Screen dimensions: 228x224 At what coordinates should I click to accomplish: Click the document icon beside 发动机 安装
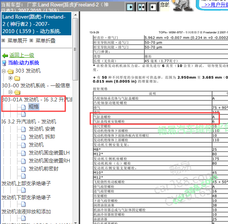pos(24,129)
